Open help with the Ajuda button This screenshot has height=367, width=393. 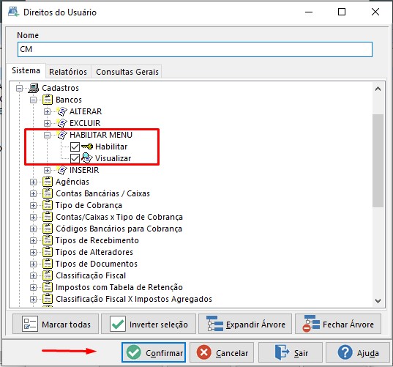click(x=358, y=352)
